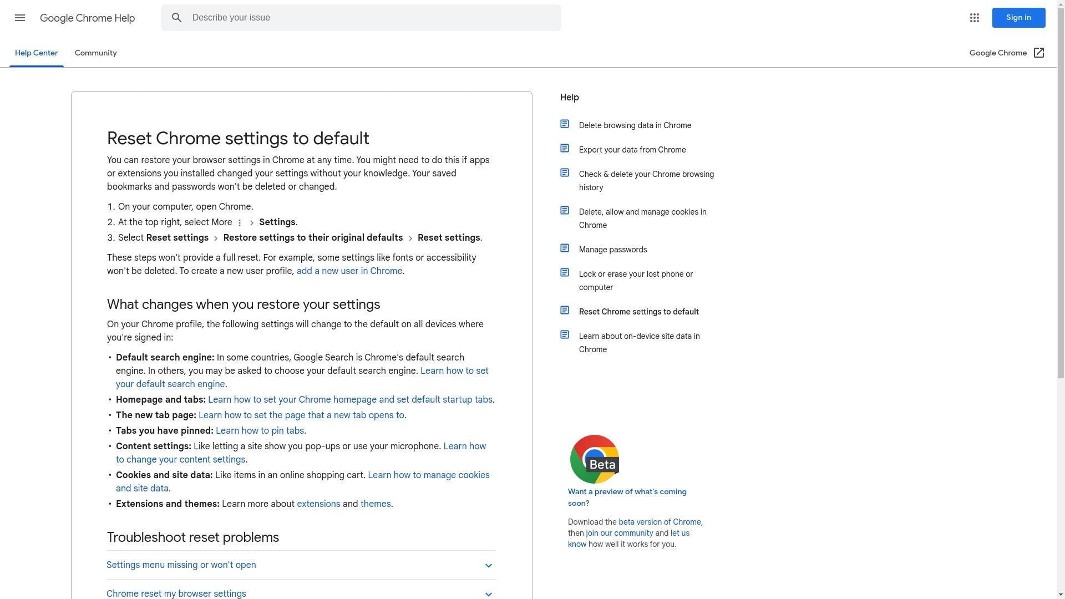Screen dimensions: 1065x599
Task: Click the Sign in button
Action: (x=1019, y=18)
